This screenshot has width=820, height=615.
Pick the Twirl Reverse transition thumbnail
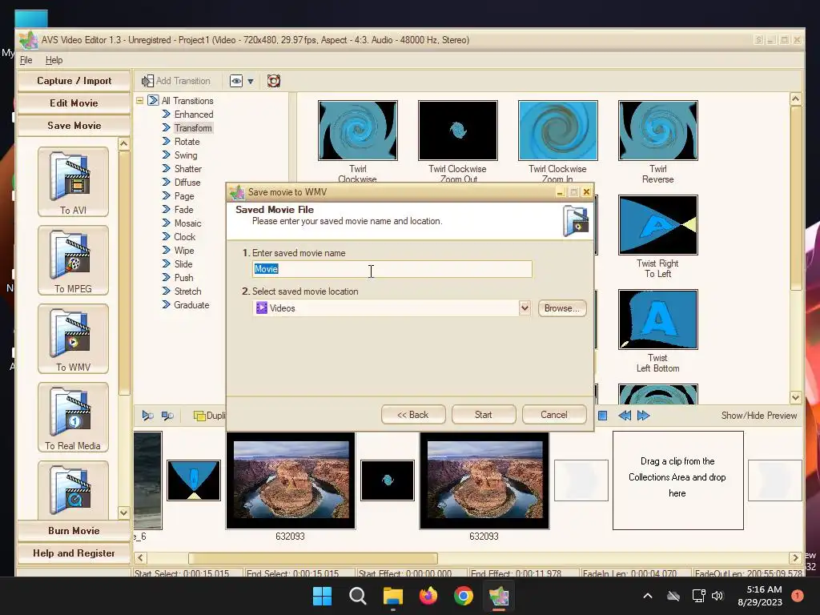click(x=658, y=131)
